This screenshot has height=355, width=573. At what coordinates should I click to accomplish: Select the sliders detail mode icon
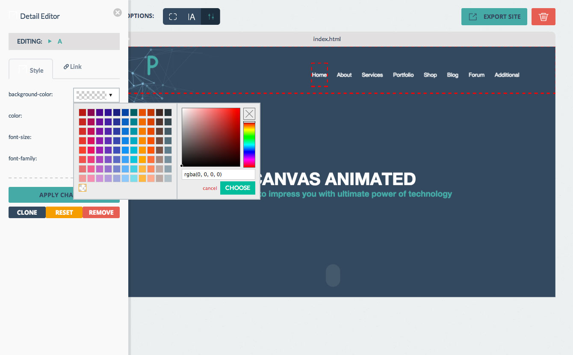coord(210,17)
